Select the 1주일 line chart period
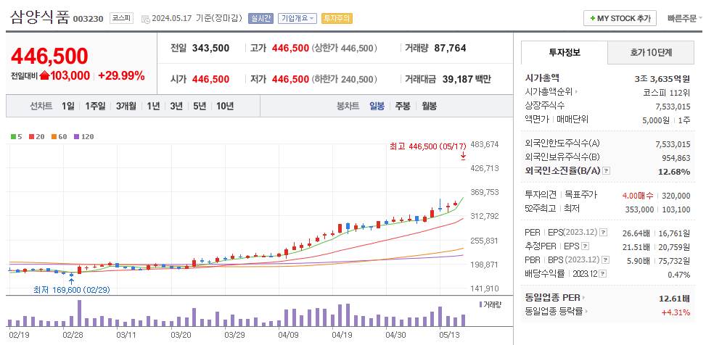Viewport: 706px width, 345px height. tap(95, 107)
